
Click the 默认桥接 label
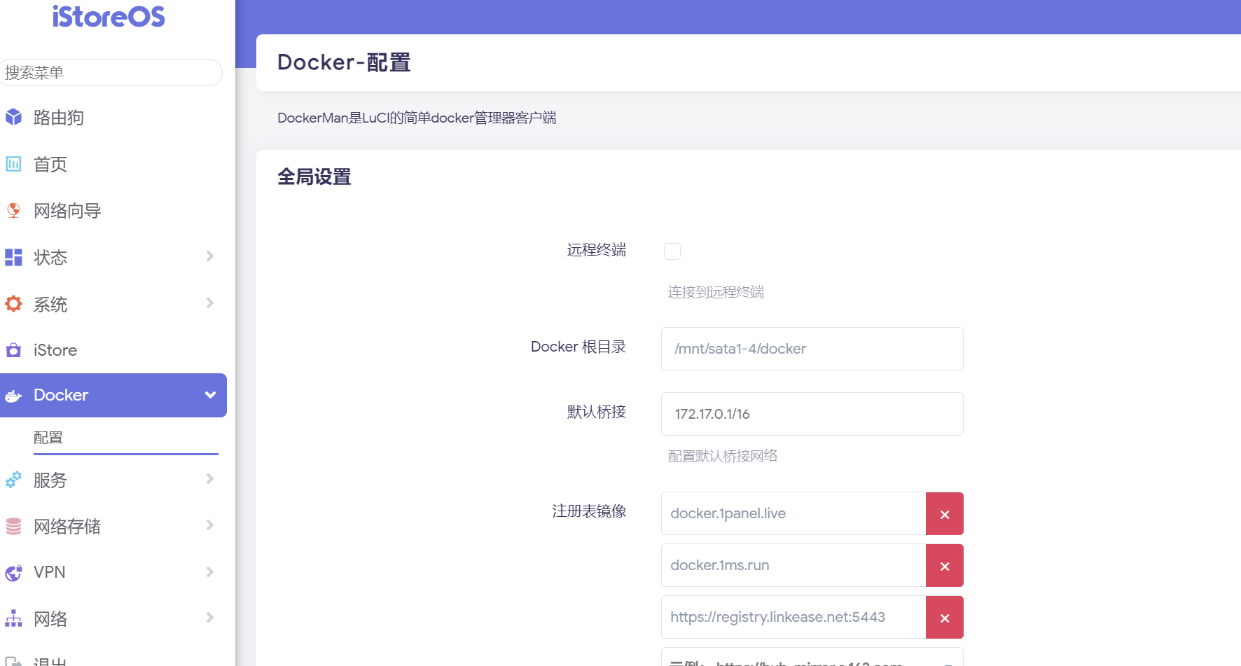[x=597, y=412]
